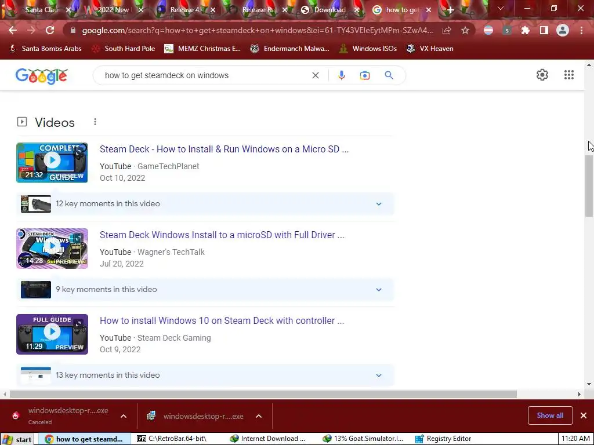Search by image with the camera icon

[x=364, y=75]
